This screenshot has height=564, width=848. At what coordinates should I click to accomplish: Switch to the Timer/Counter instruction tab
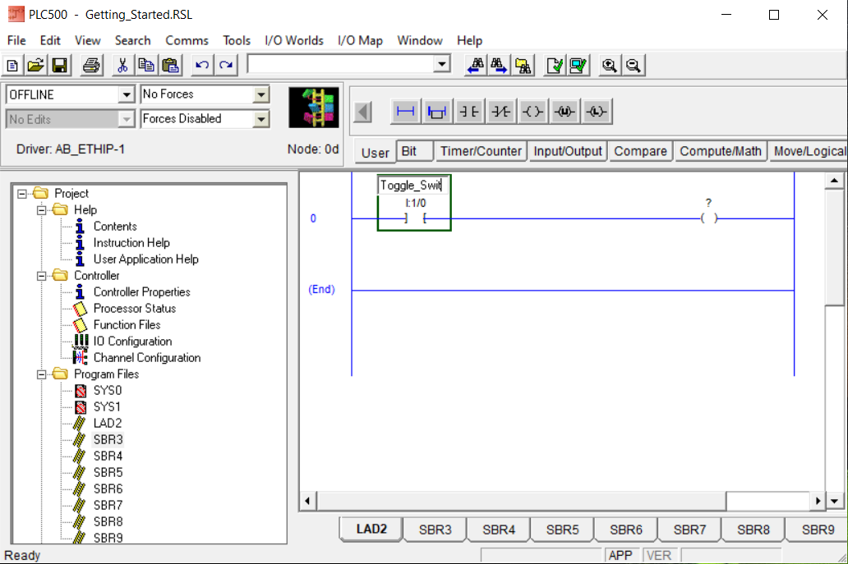point(481,151)
